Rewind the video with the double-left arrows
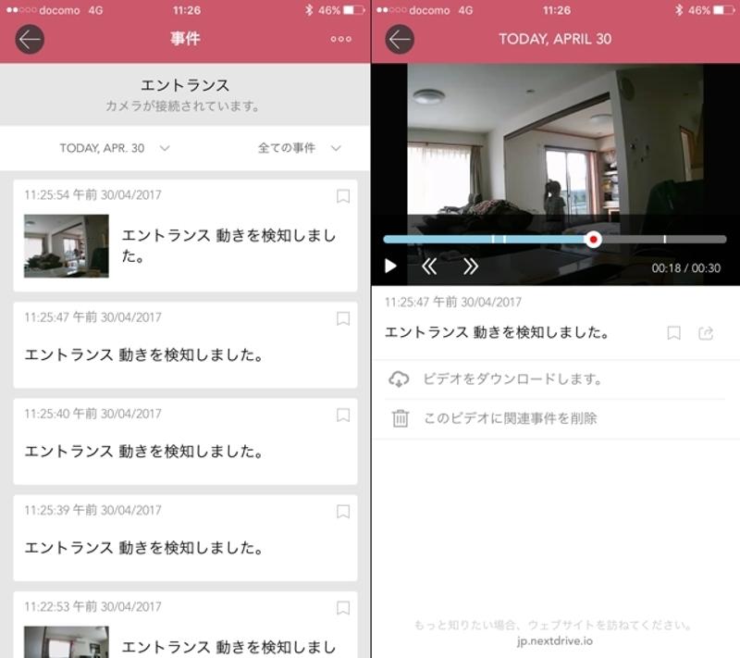Image resolution: width=740 pixels, height=658 pixels. coord(429,267)
